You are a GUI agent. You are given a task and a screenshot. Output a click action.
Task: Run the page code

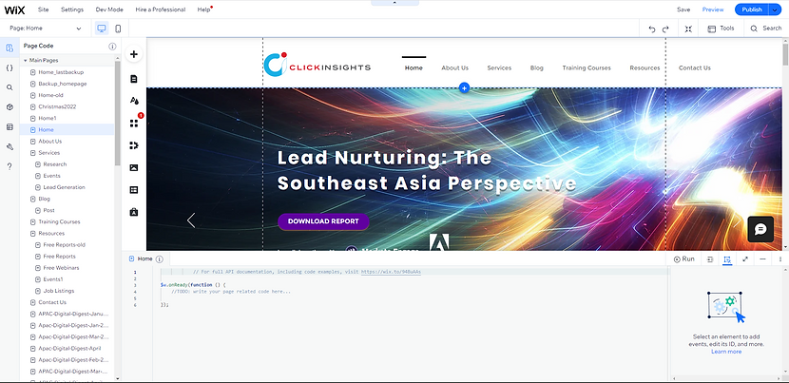684,259
